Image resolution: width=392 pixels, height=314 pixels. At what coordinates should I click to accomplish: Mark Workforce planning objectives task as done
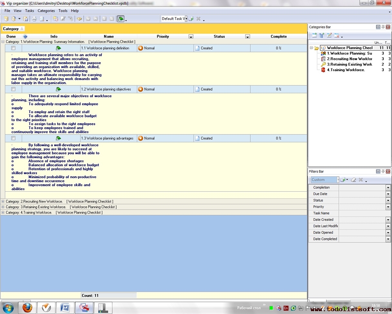pyautogui.click(x=13, y=89)
